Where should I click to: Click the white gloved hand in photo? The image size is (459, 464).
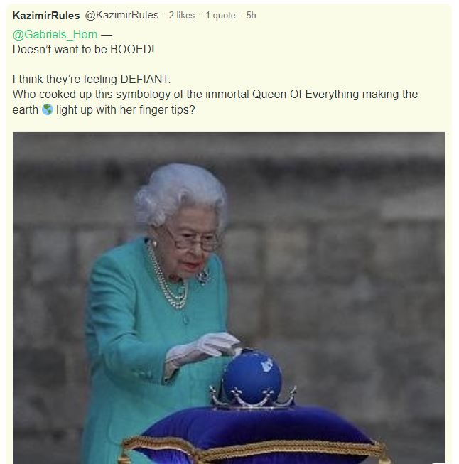point(202,349)
